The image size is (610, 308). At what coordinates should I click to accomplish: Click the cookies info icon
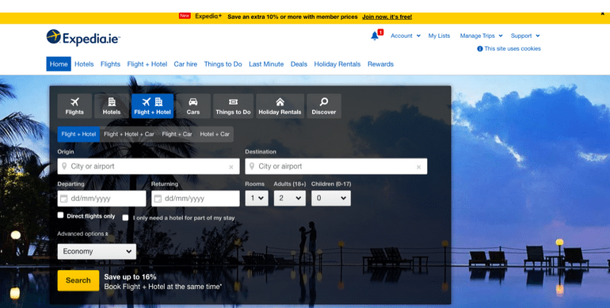[479, 48]
